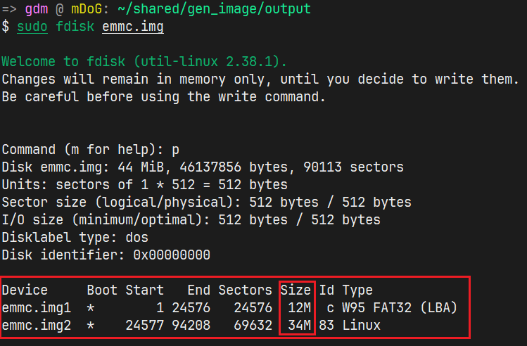
Task: Click the 'W95 FAT32 (LBA)' partition type
Action: point(400,307)
